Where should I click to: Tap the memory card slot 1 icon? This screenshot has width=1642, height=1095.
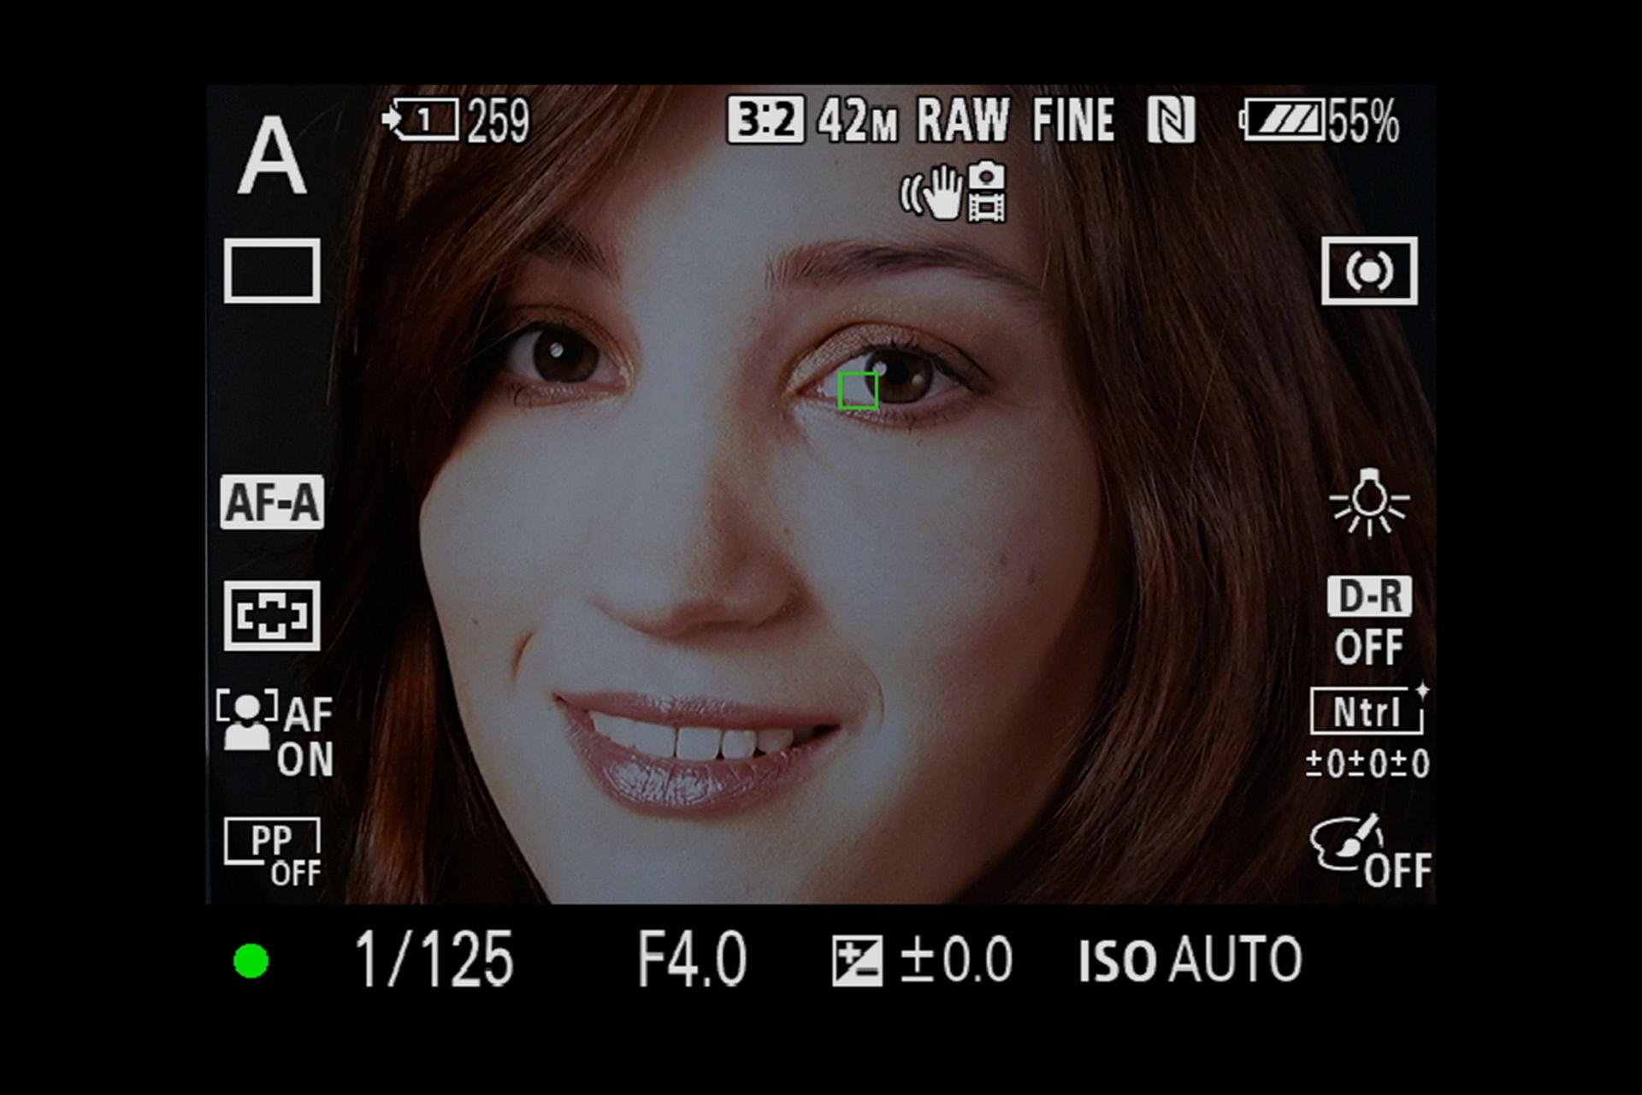pos(420,119)
